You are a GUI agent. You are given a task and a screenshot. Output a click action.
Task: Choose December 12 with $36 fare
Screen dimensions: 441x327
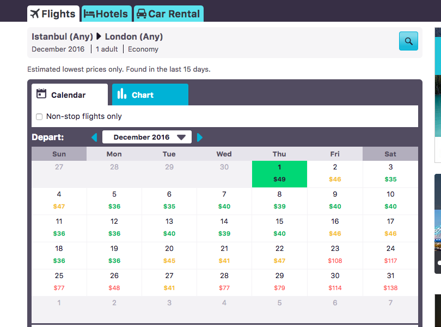pos(114,228)
